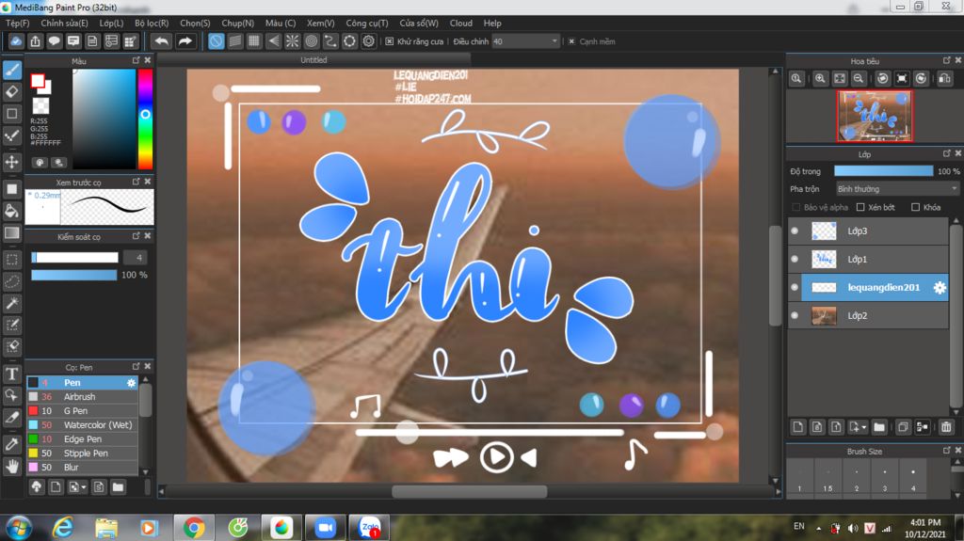This screenshot has height=541, width=964.
Task: Click the Undo arrow
Action: pyautogui.click(x=162, y=41)
